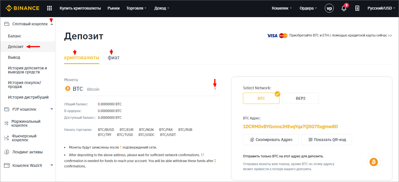Image resolution: width=399 pixels, height=182 pixels.
Task: Click the Доступный баланс value
Action: [110, 118]
